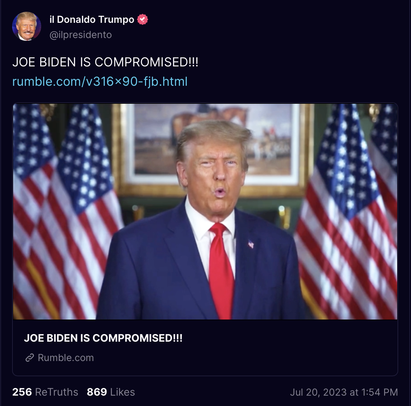
Task: Click the ReTruths label text
Action: point(57,392)
